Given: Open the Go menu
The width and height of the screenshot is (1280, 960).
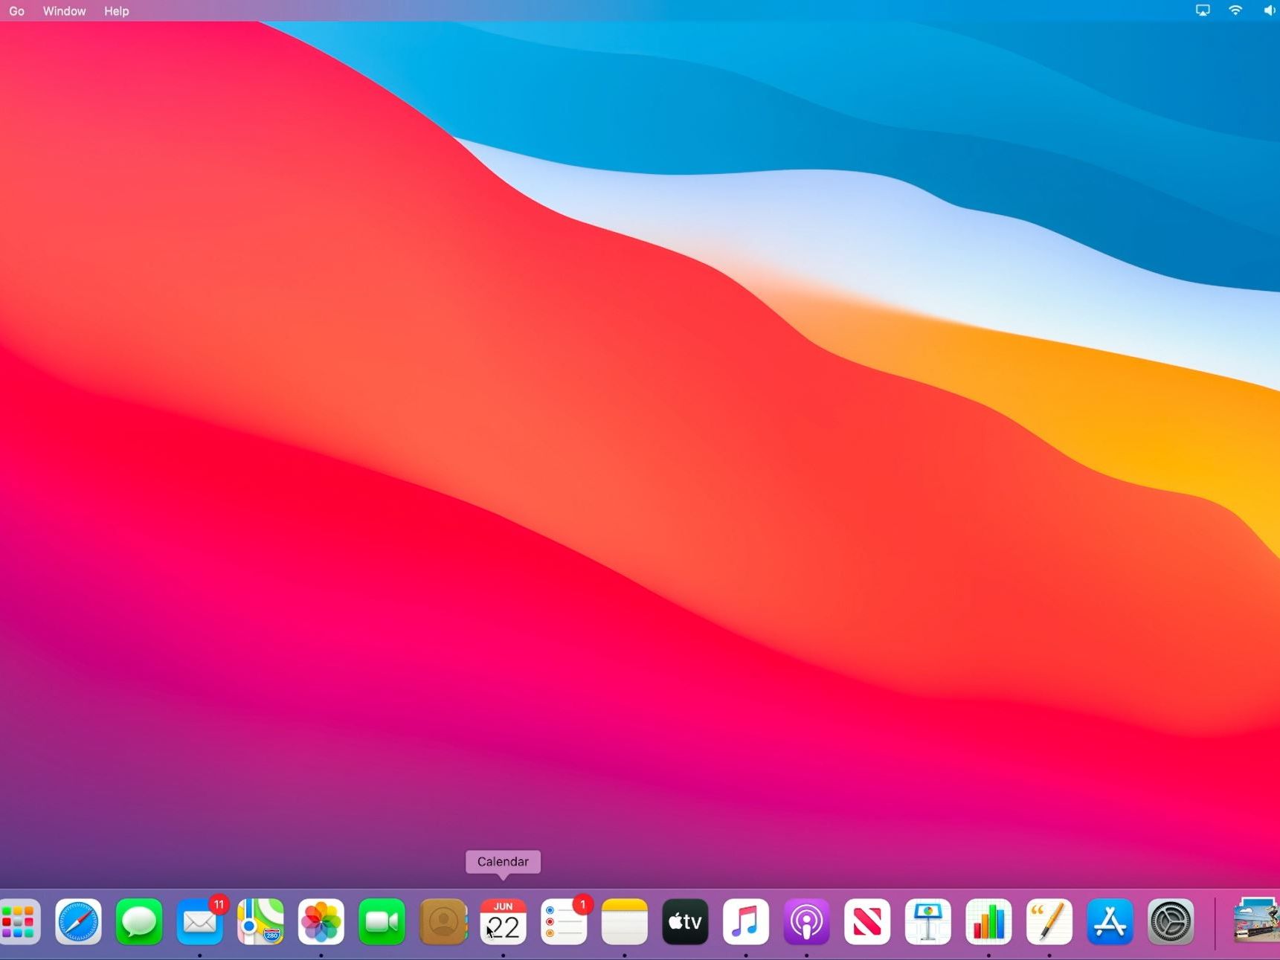Looking at the screenshot, I should tap(16, 11).
